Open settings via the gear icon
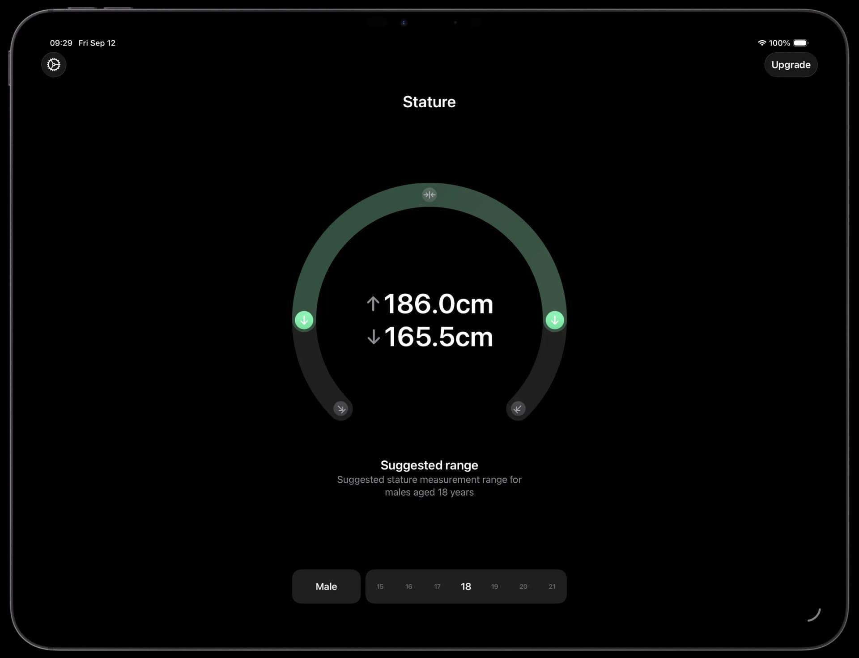Image resolution: width=859 pixels, height=658 pixels. [x=54, y=65]
